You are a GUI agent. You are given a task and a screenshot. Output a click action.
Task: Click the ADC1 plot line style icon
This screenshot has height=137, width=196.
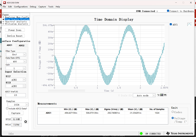(x=190, y=24)
